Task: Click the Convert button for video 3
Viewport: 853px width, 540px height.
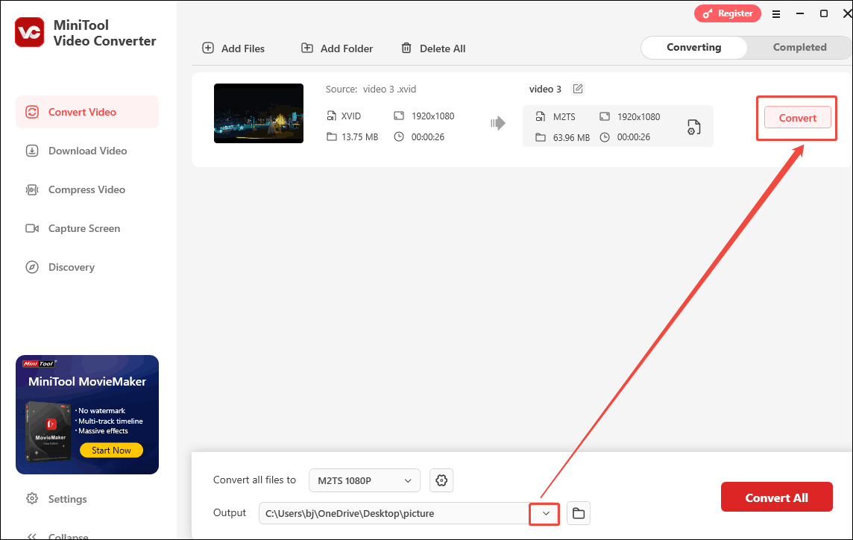Action: (x=798, y=118)
